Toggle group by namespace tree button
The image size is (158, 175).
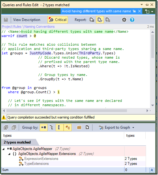tap(51, 127)
